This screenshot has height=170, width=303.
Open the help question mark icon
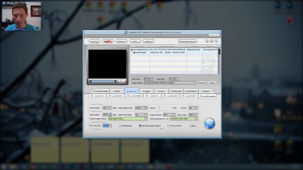coord(216,41)
